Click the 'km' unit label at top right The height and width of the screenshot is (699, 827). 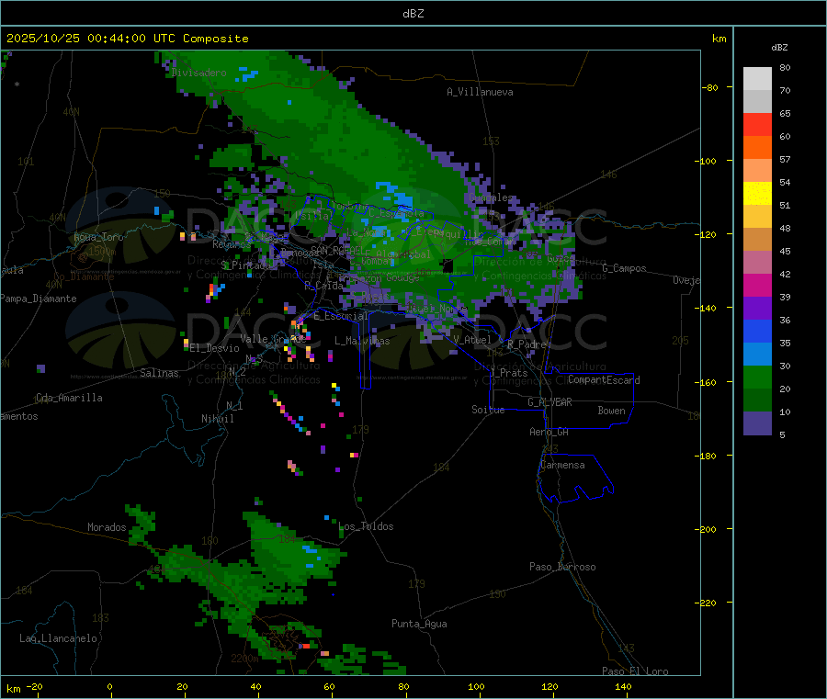[719, 39]
